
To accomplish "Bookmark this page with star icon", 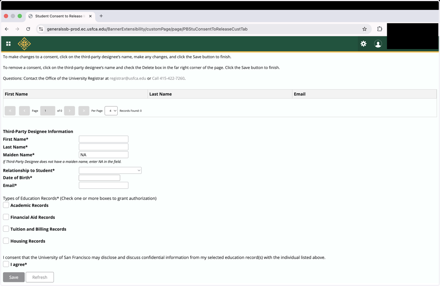I will pyautogui.click(x=364, y=29).
